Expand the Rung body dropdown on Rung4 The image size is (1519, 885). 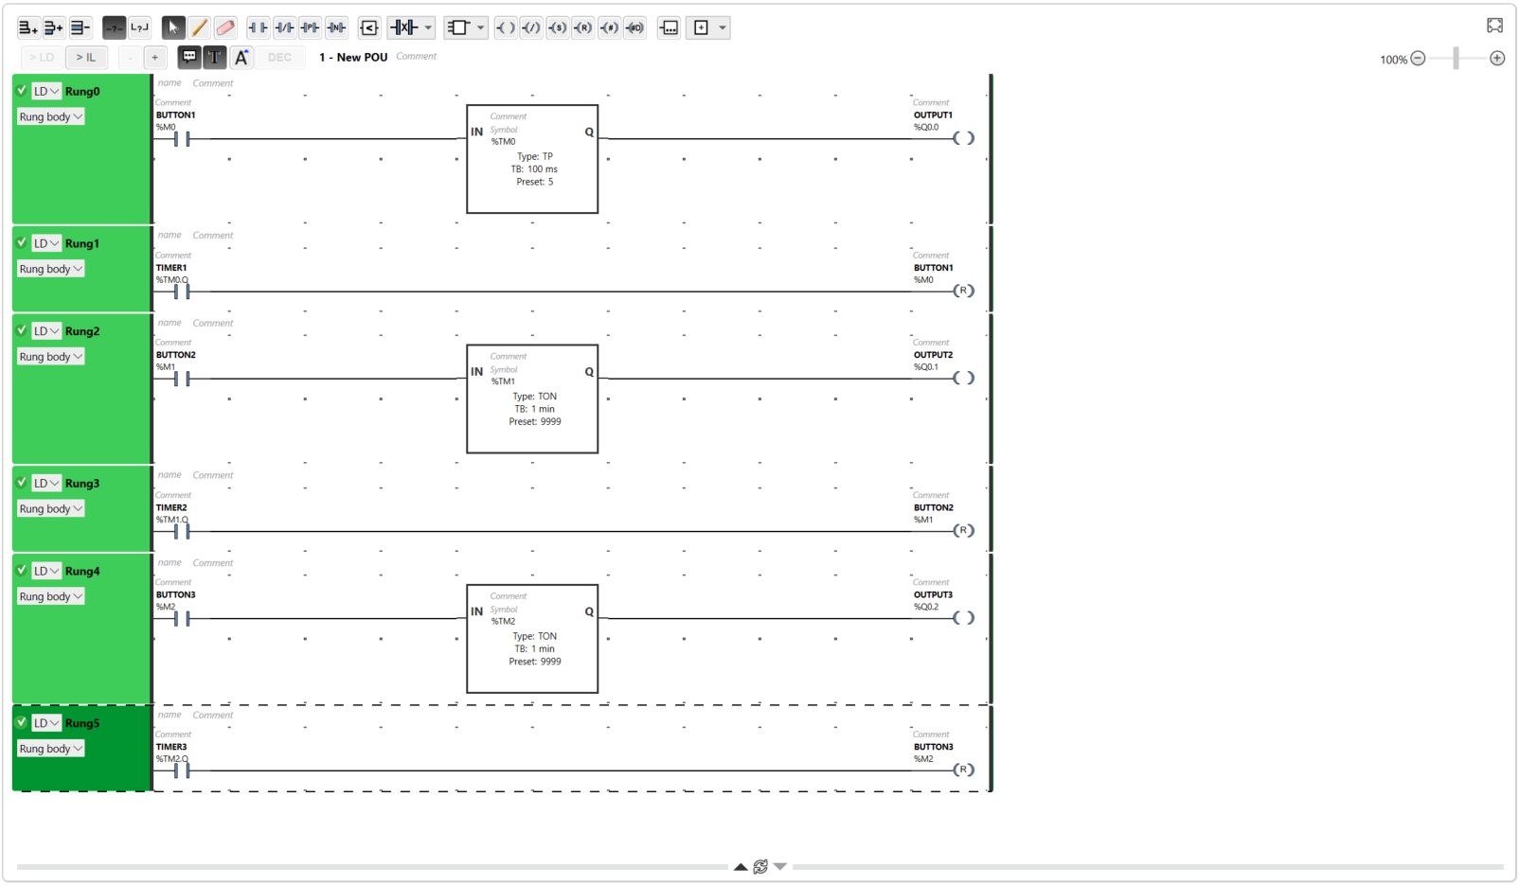click(x=50, y=596)
